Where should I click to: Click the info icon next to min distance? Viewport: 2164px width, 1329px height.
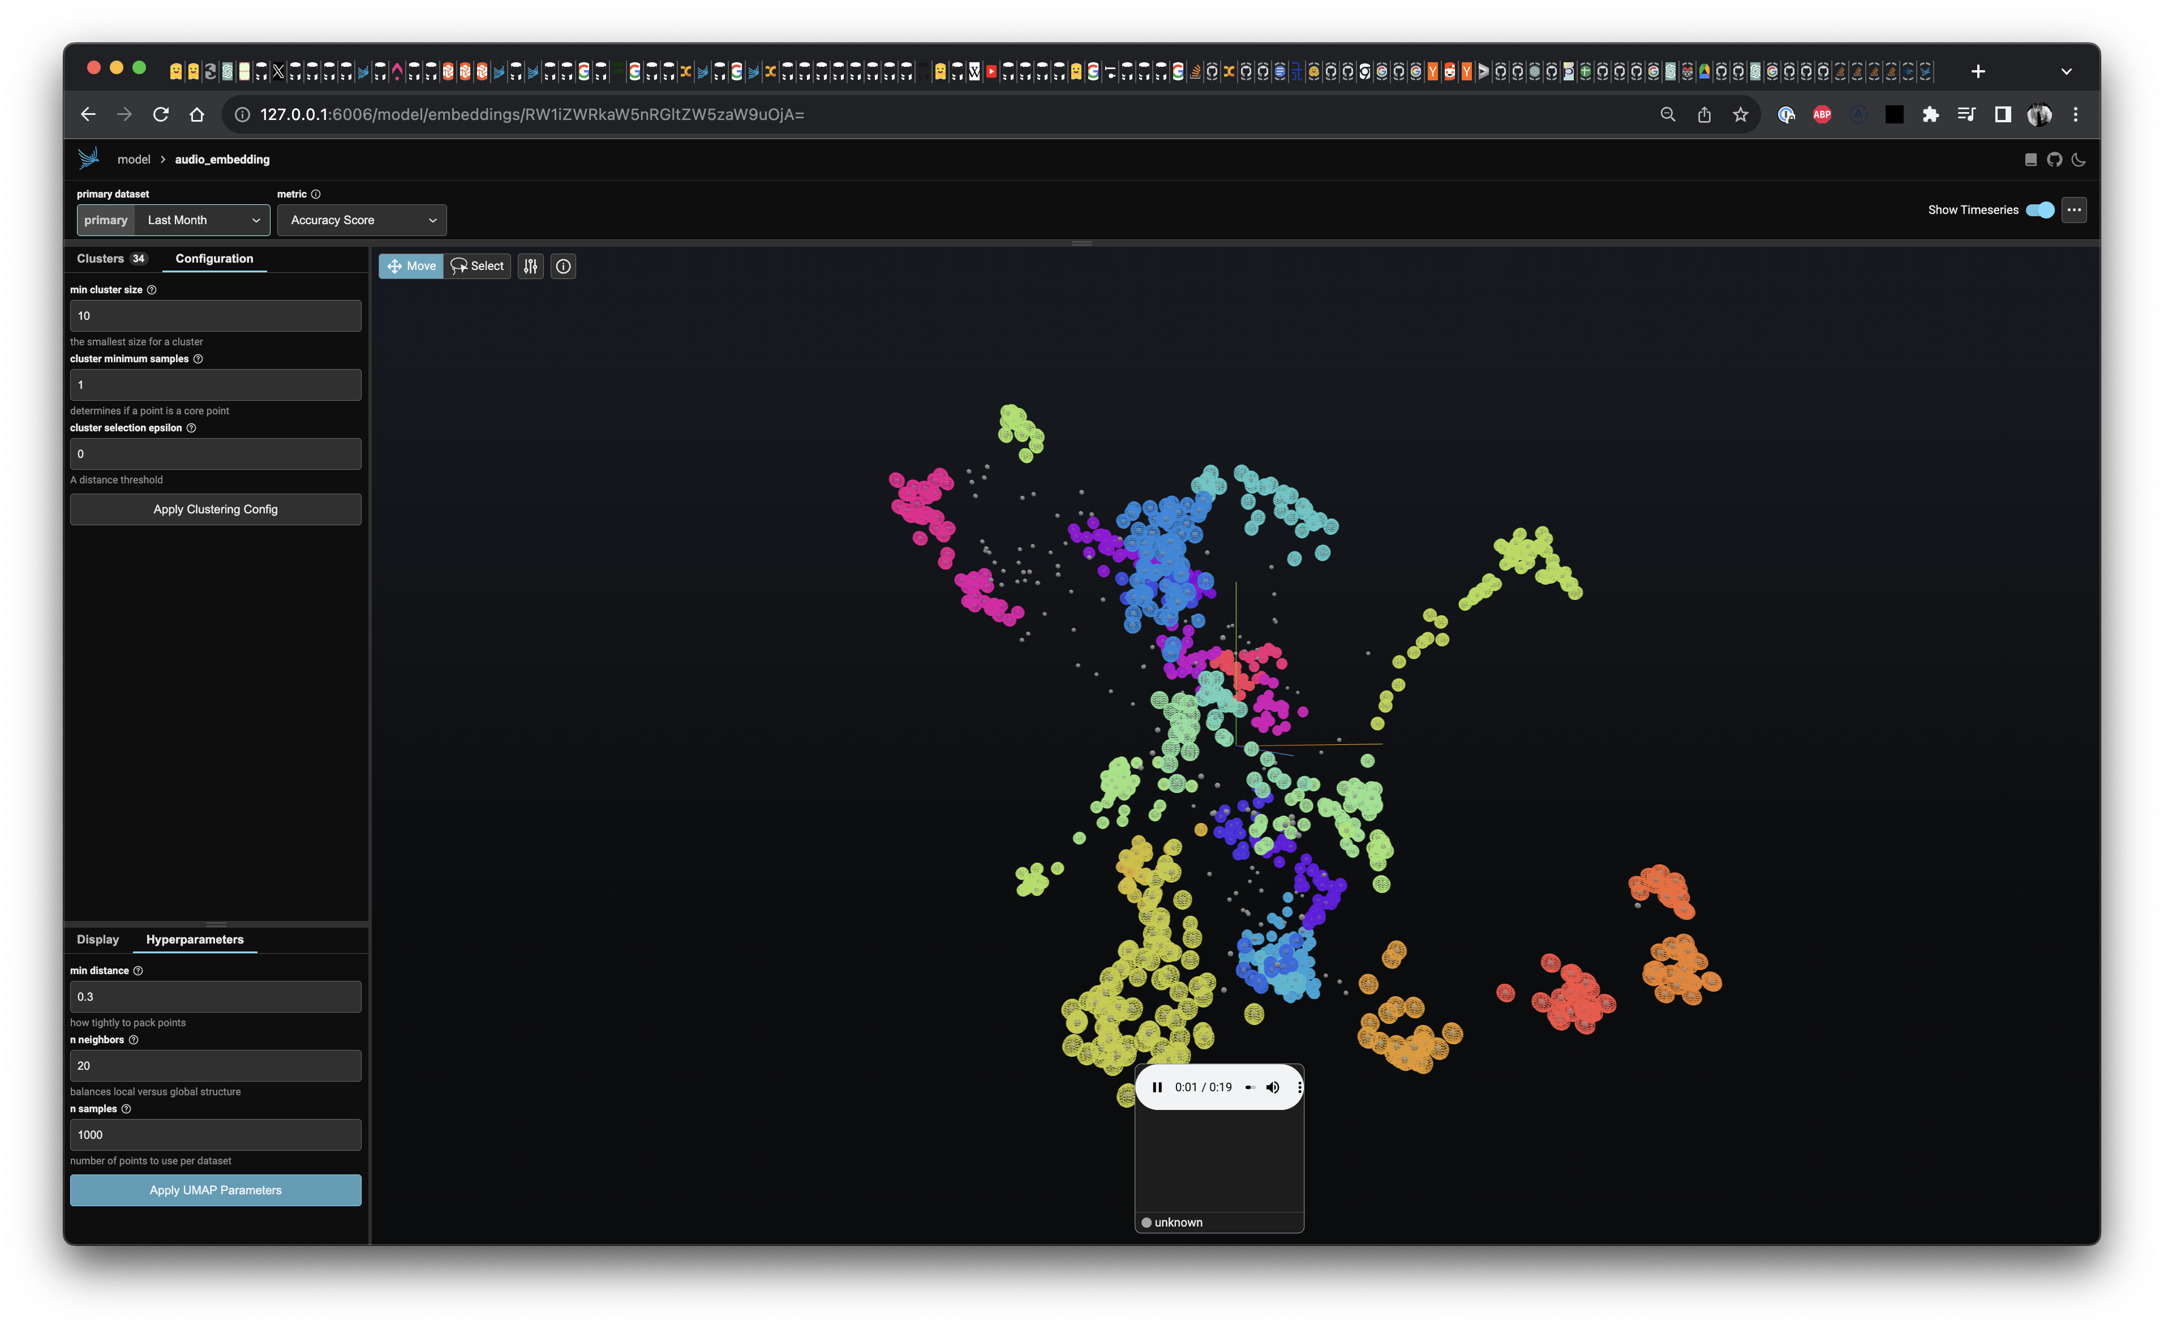coord(139,971)
